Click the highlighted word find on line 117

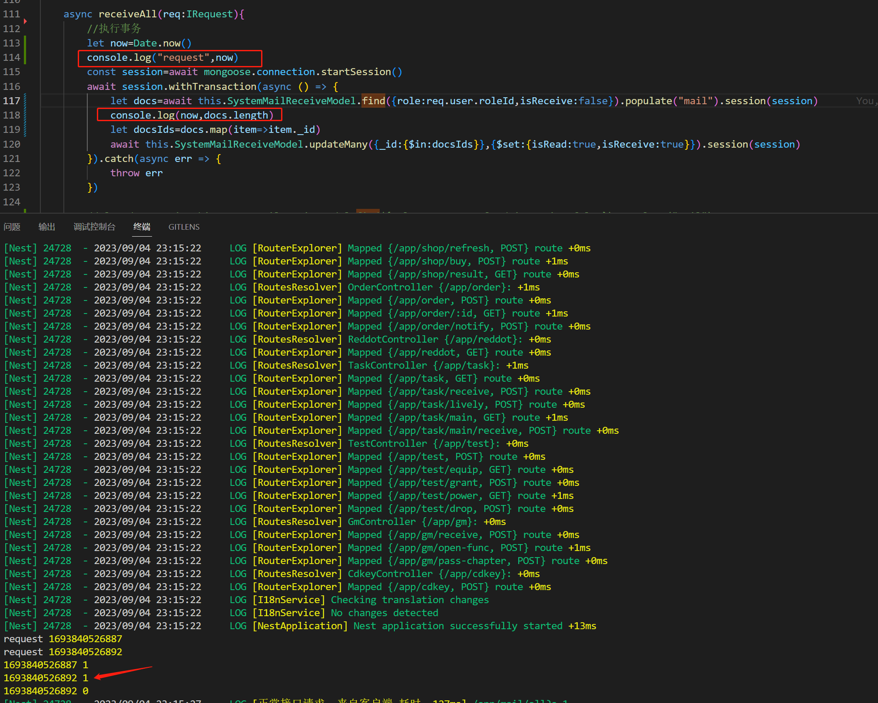click(373, 101)
